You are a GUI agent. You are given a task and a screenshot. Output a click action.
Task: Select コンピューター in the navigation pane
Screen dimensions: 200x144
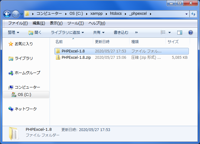[x=28, y=87]
